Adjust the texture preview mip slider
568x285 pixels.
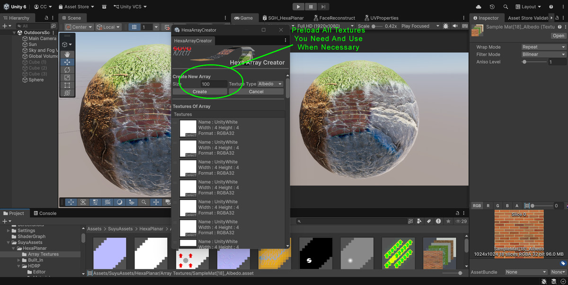(541, 206)
